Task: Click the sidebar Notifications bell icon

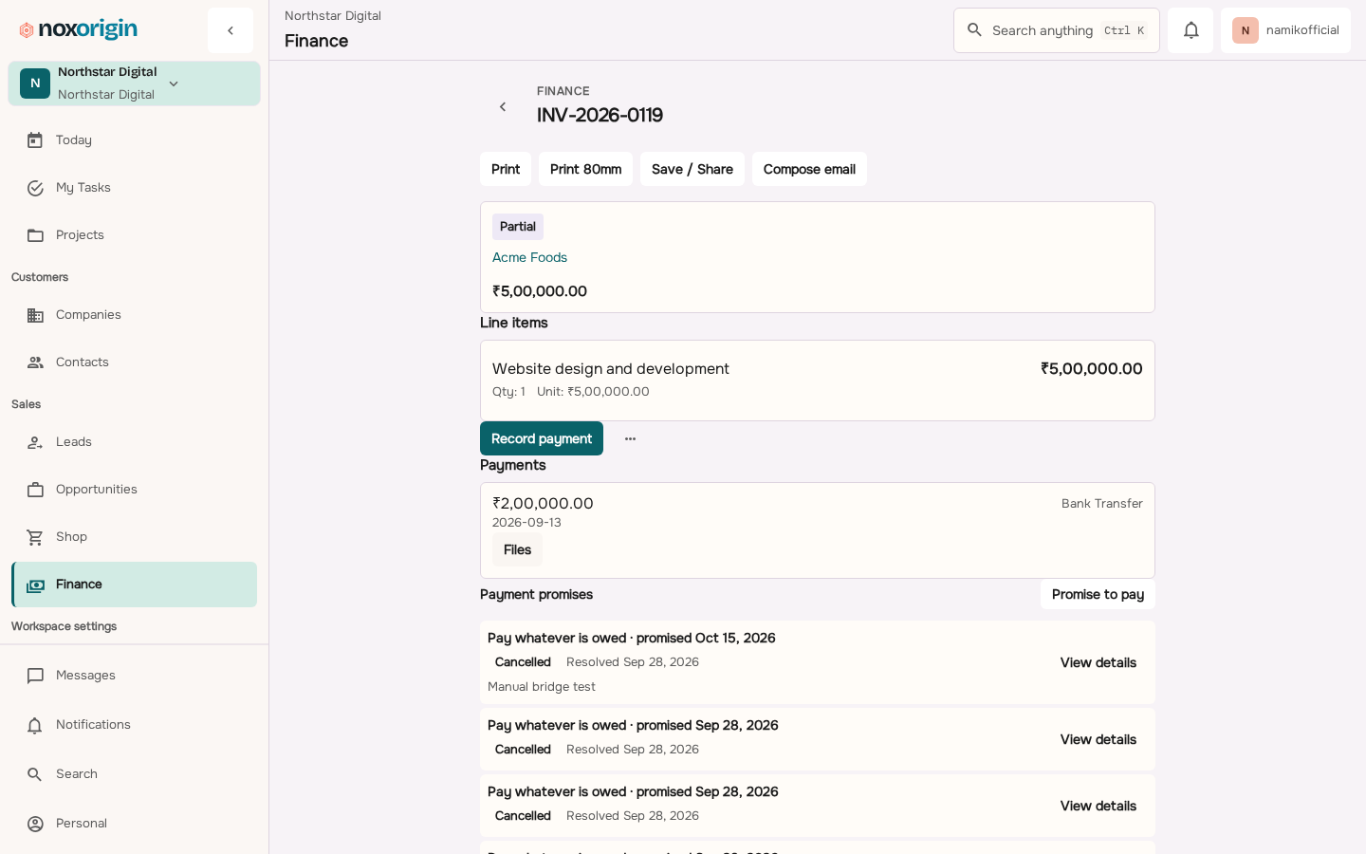Action: pos(35,725)
